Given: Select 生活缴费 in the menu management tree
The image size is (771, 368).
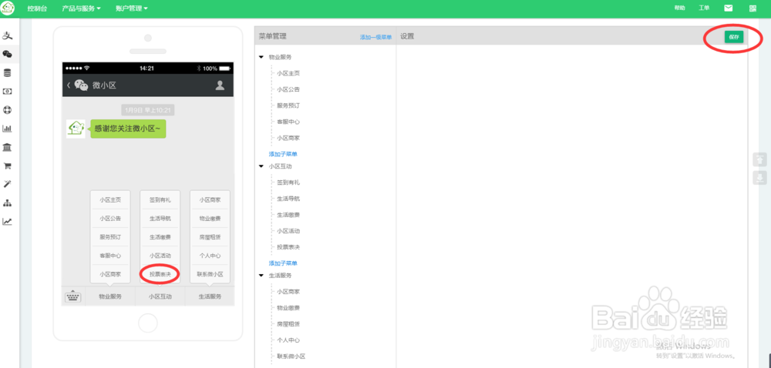Looking at the screenshot, I should click(x=288, y=215).
